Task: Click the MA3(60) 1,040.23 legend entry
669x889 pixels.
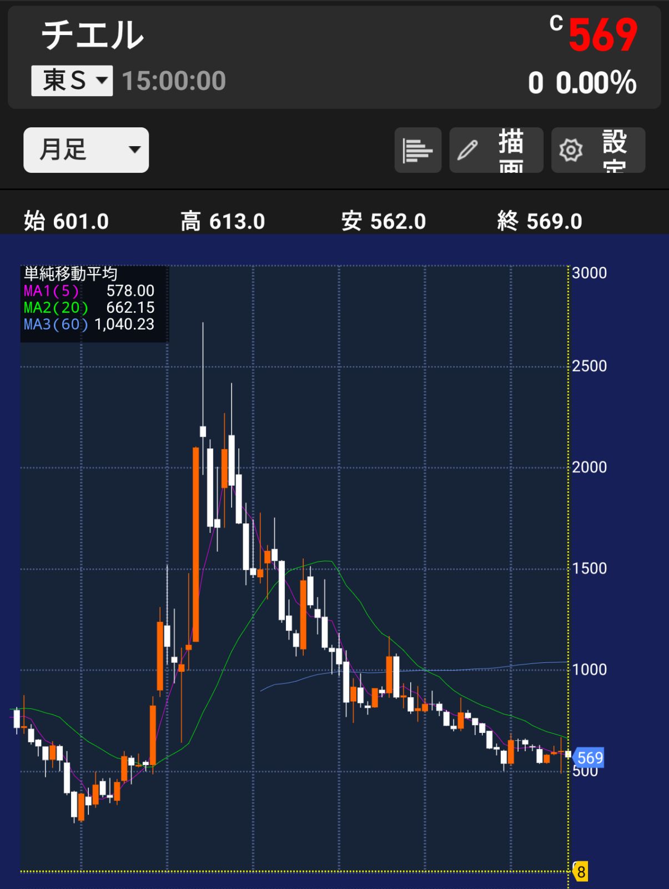Action: (x=89, y=324)
